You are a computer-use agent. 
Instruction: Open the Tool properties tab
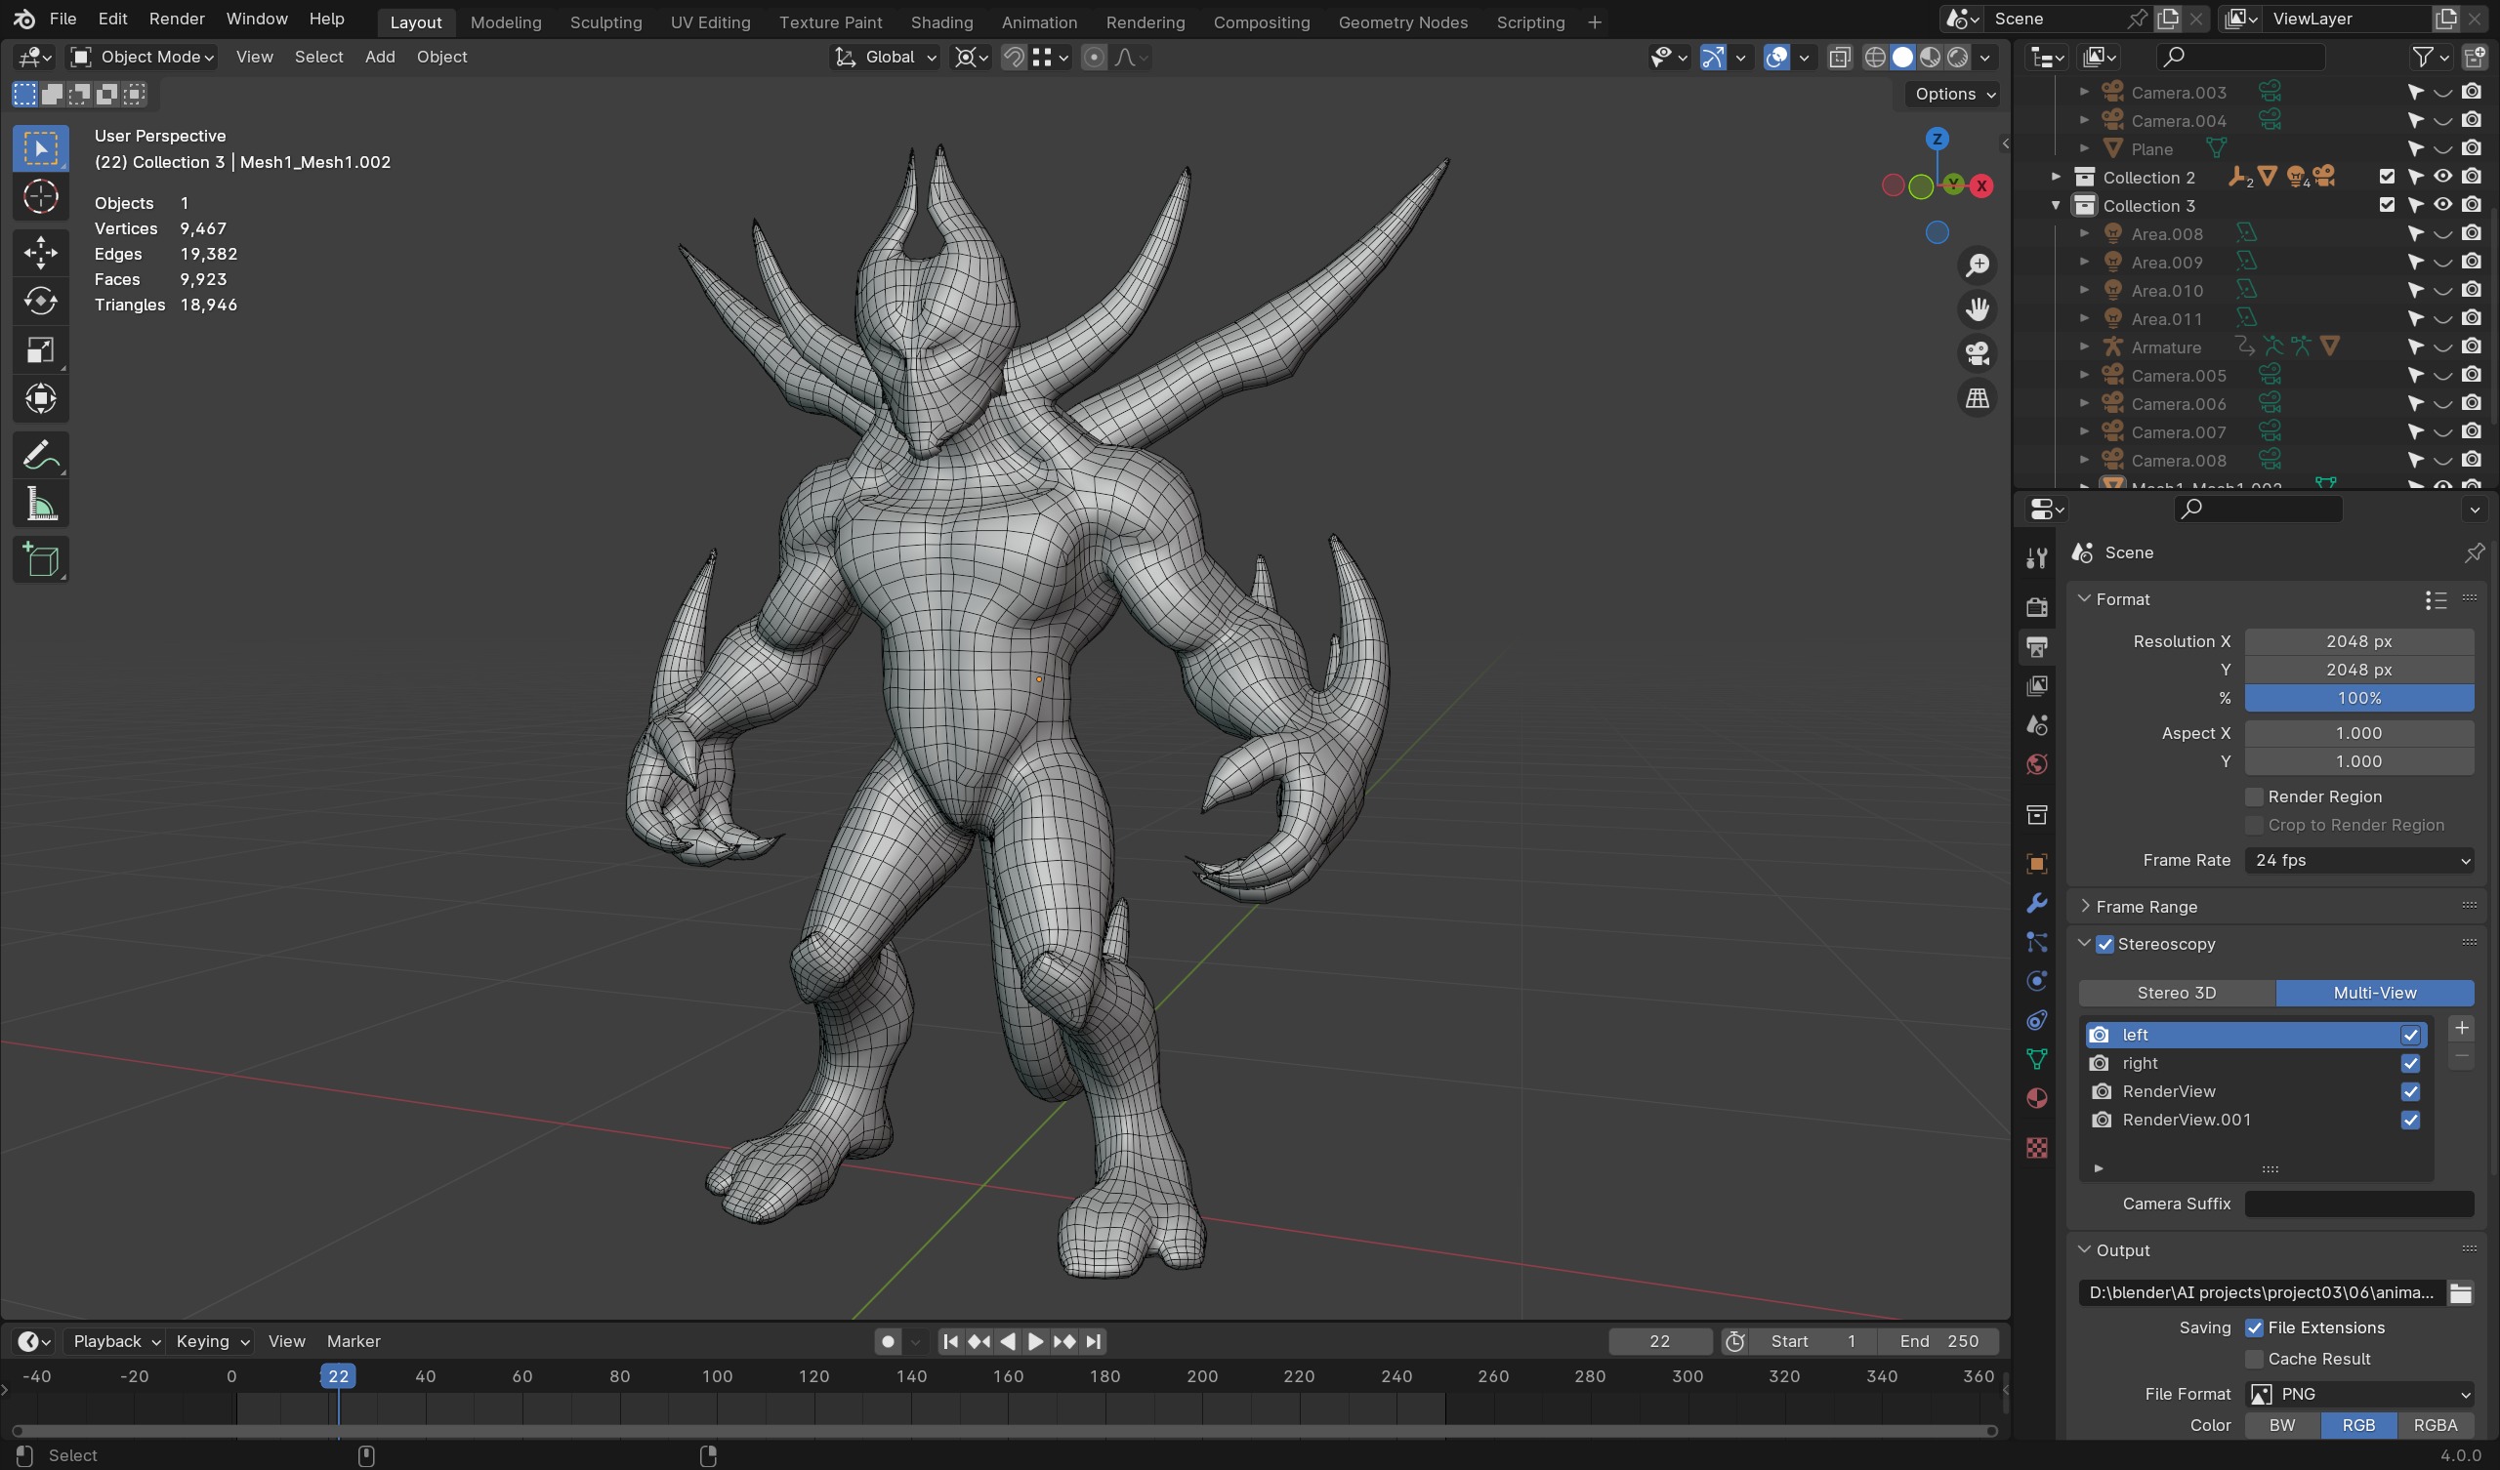pos(2037,558)
